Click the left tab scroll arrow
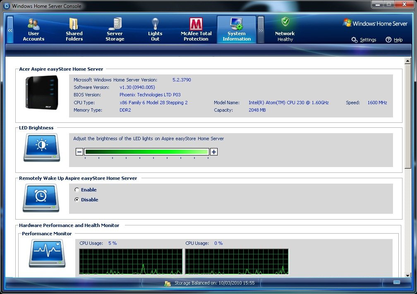 point(10,30)
